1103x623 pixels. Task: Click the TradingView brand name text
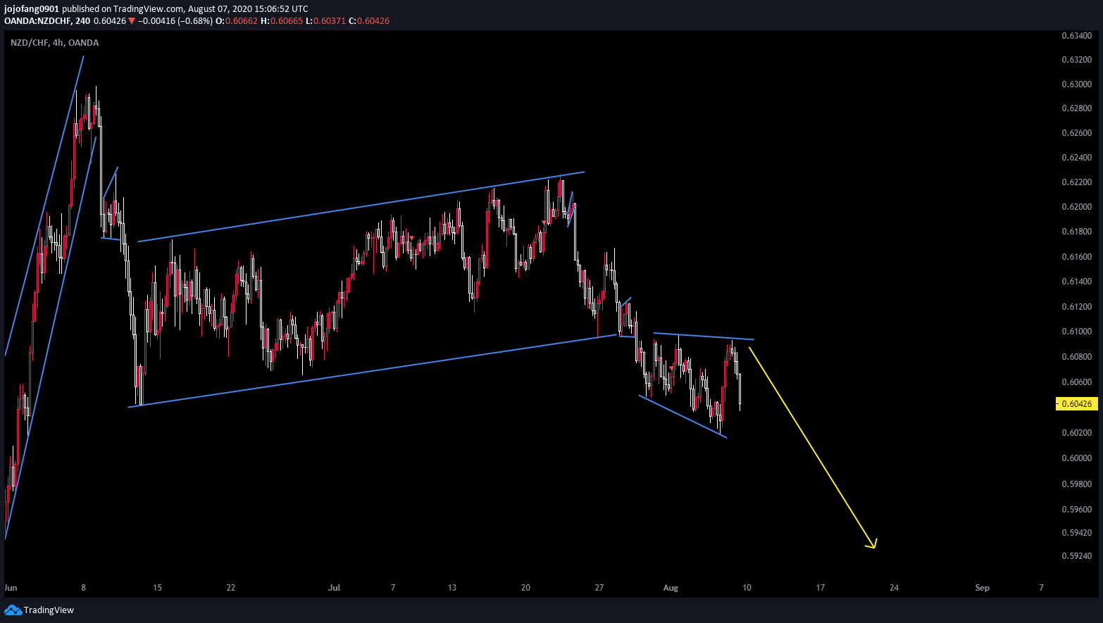coord(49,610)
